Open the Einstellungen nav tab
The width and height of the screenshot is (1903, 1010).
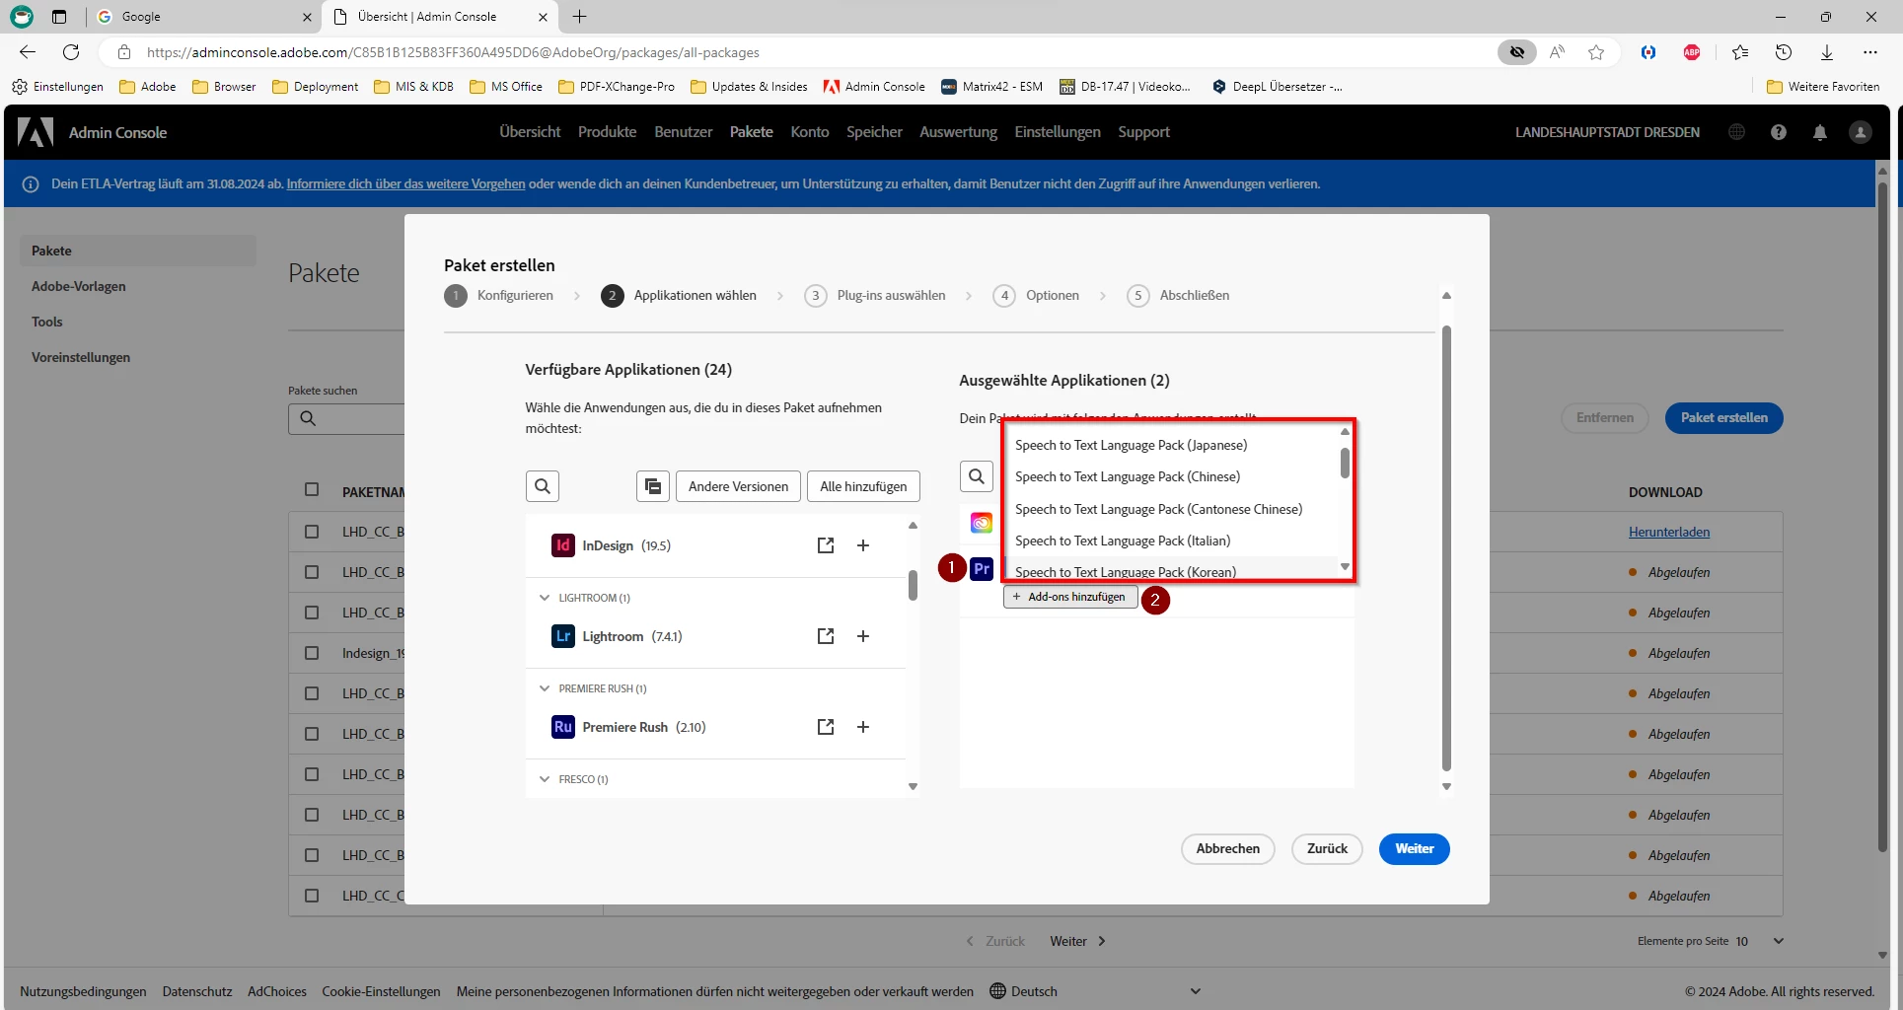1058,132
